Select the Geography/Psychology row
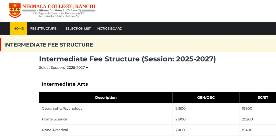The height and width of the screenshot is (137, 276). tap(62, 108)
